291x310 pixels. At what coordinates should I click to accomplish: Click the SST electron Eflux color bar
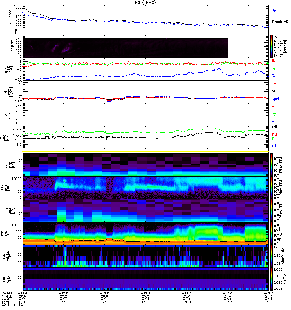tap(272, 210)
